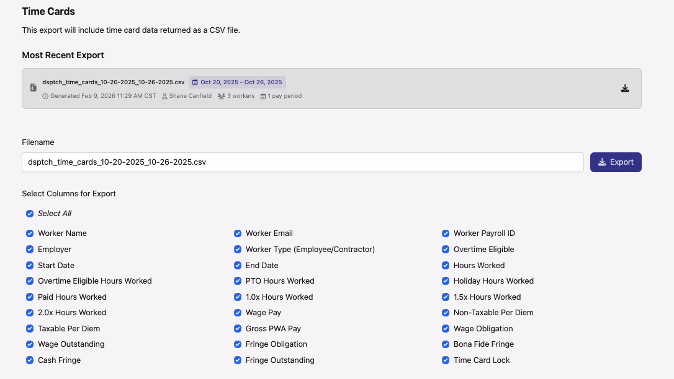The width and height of the screenshot is (674, 379).
Task: Toggle Gross PWA Pay checkbox
Action: pyautogui.click(x=238, y=328)
